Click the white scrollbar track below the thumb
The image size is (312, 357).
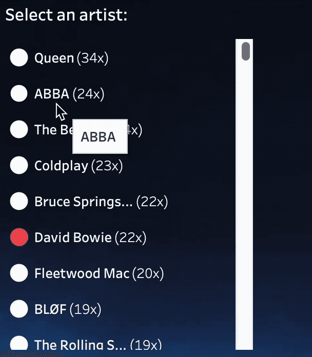tap(244, 205)
